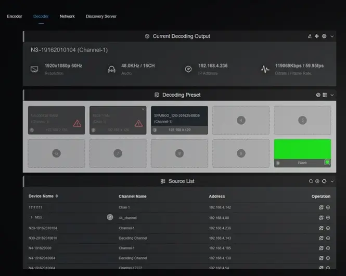Click device name N30-20162010010

tap(43, 238)
